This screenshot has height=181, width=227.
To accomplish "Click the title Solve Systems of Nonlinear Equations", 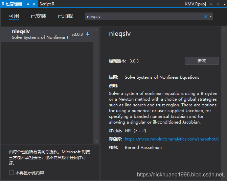I will pyautogui.click(x=162, y=77).
